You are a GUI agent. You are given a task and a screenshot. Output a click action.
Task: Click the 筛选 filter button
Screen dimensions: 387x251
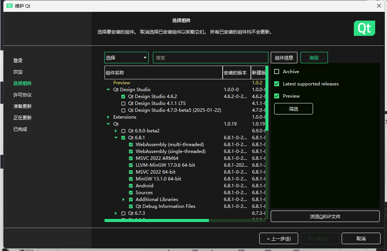294,109
